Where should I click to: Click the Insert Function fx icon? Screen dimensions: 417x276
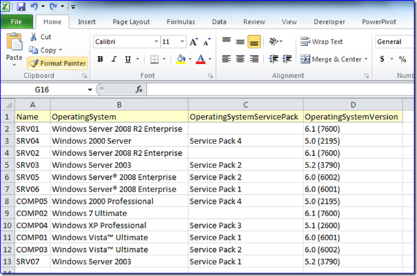coord(139,89)
